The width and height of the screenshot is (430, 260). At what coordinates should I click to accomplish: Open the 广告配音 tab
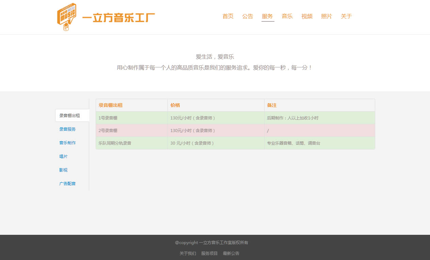point(67,184)
